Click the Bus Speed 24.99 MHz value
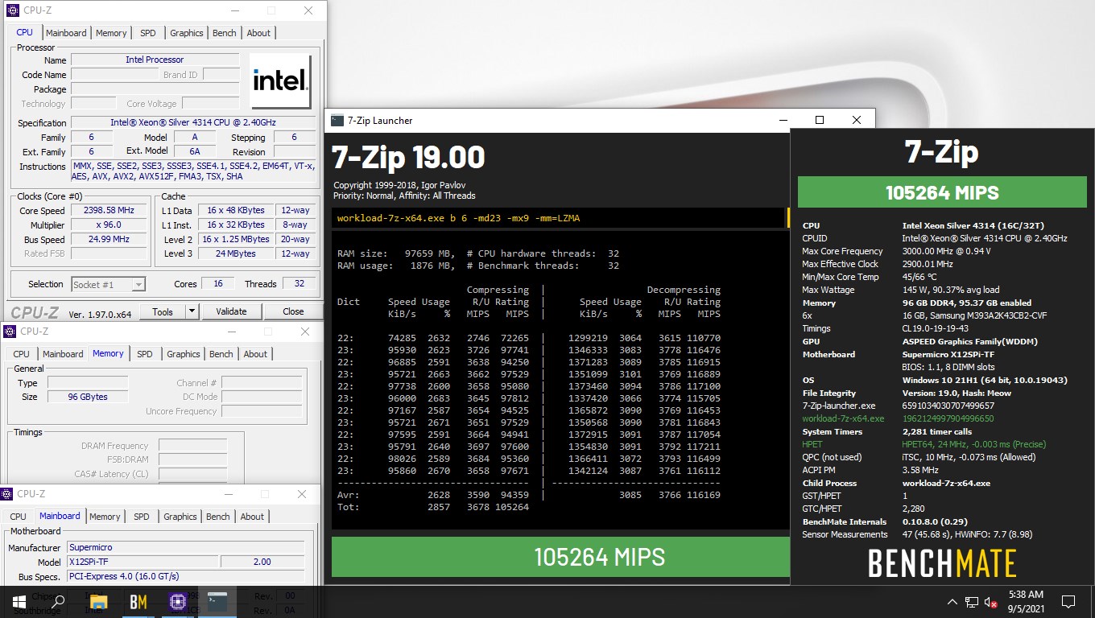 [x=109, y=239]
